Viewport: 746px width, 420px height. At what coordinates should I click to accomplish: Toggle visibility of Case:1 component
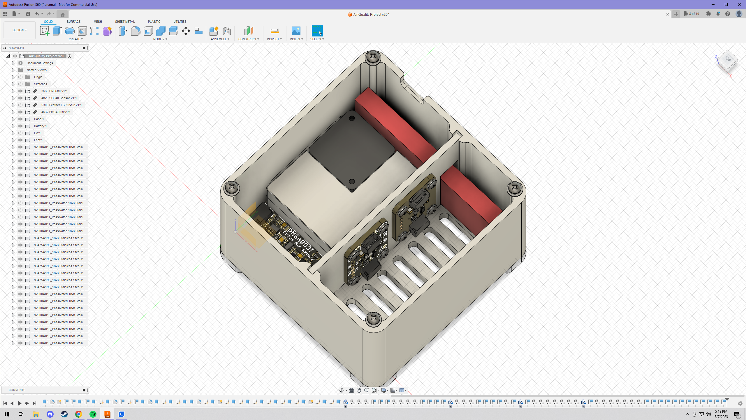(20, 119)
